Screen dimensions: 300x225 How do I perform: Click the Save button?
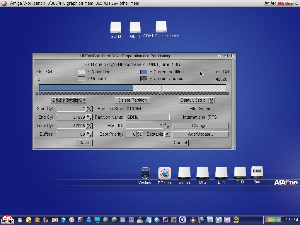click(x=84, y=143)
